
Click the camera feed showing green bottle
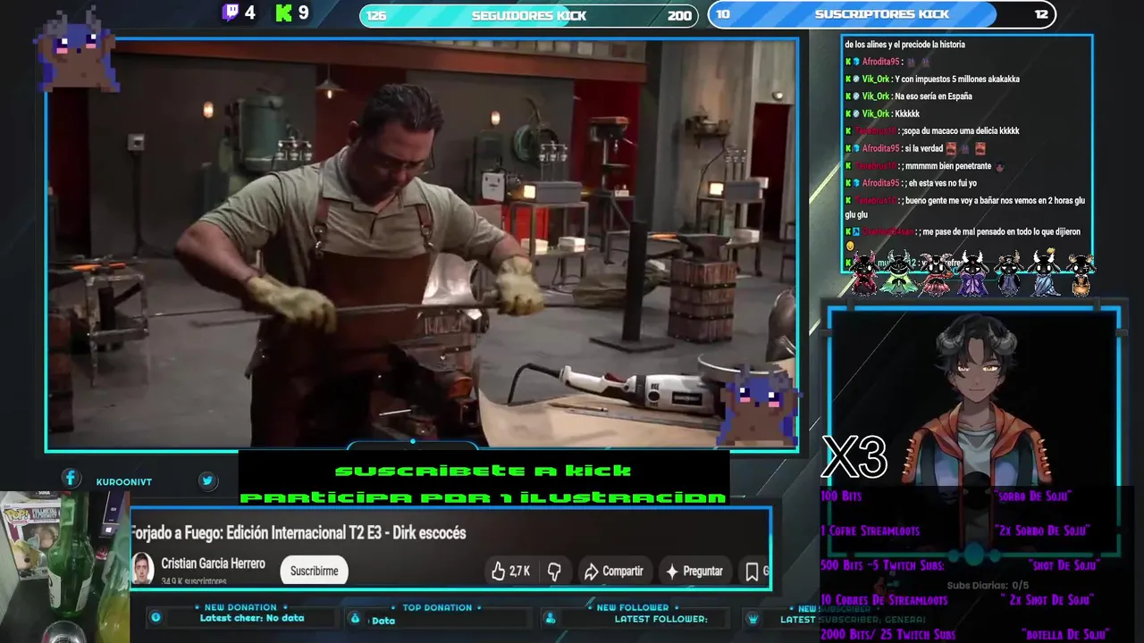[x=64, y=566]
